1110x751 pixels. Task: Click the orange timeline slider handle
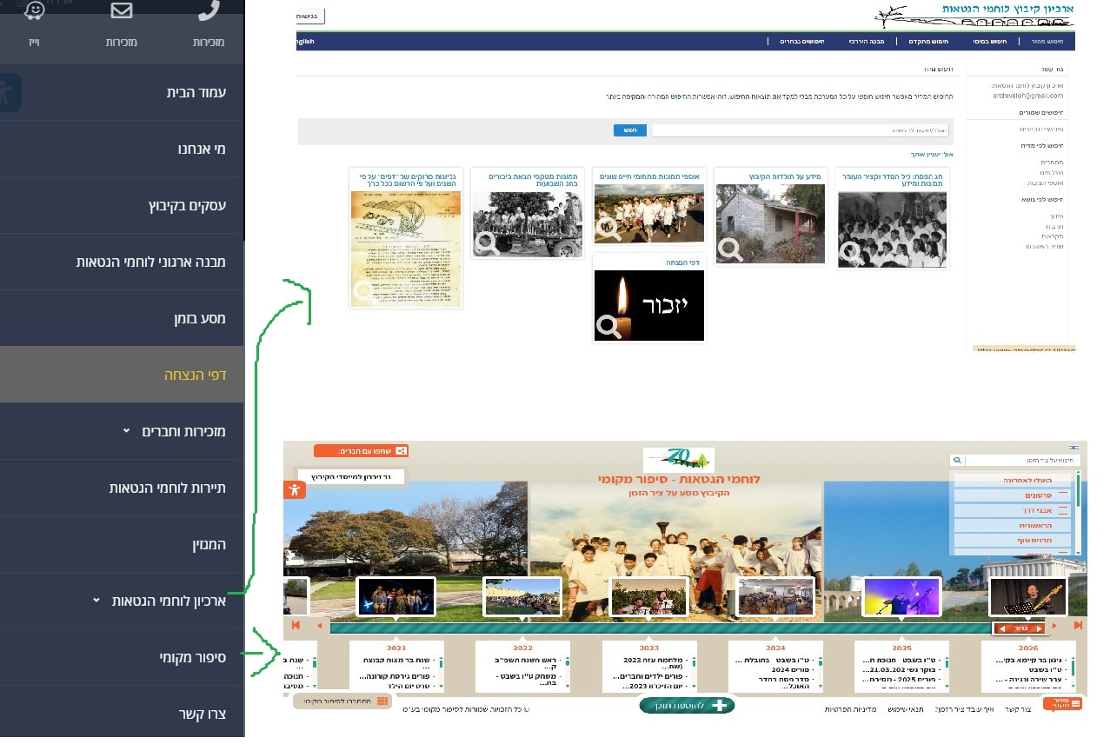(x=1020, y=628)
